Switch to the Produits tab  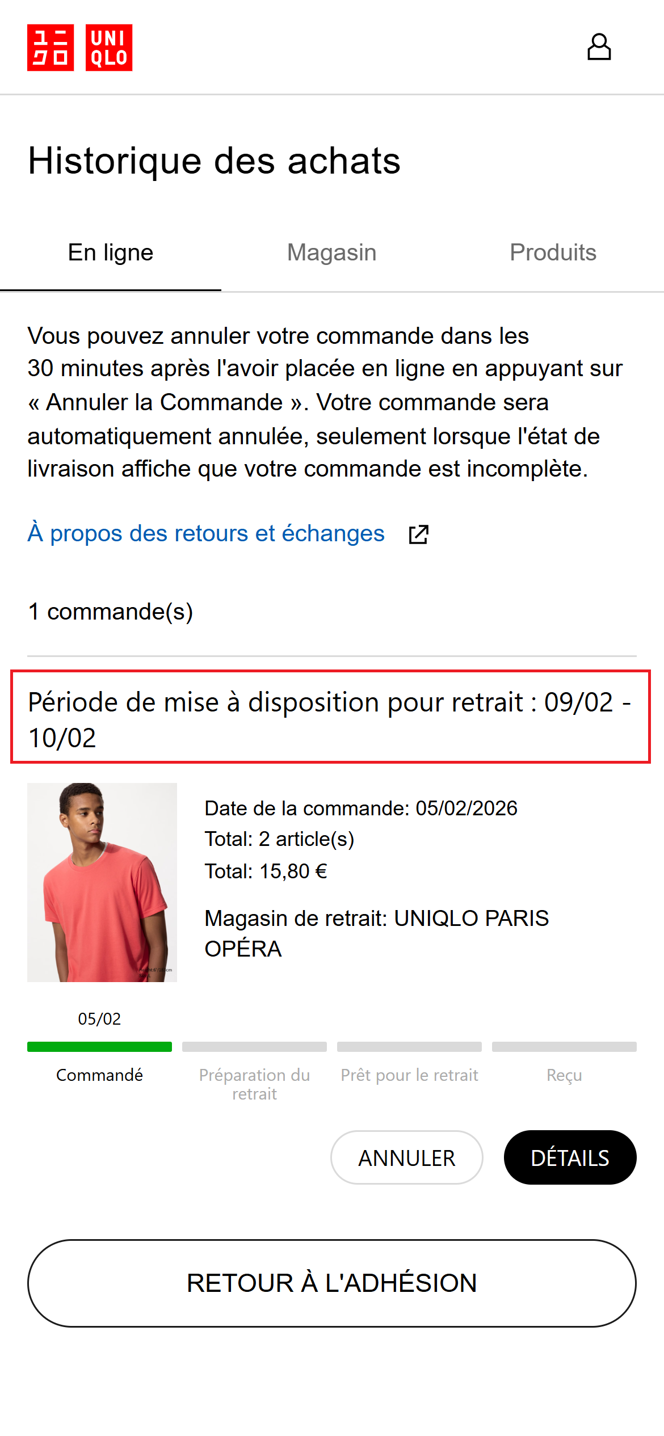(x=553, y=252)
